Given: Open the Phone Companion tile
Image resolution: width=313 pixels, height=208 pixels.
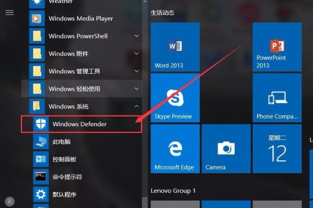Looking at the screenshot, I should tap(277, 98).
